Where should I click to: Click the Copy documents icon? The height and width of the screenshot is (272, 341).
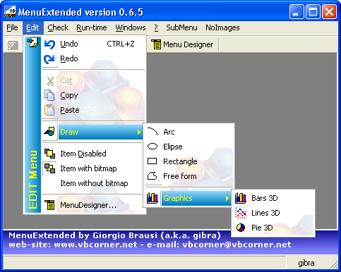[49, 95]
